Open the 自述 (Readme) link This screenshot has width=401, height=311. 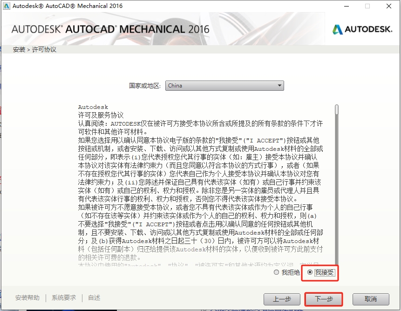tap(94, 297)
